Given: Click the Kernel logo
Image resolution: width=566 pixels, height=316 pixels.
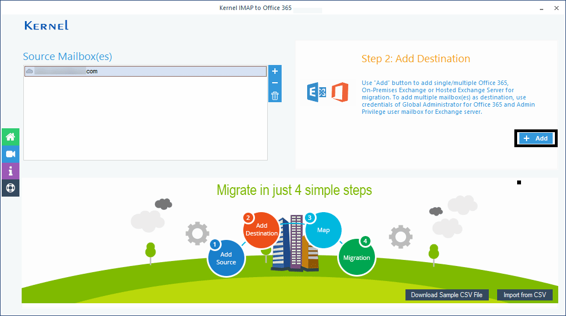Looking at the screenshot, I should click(47, 26).
